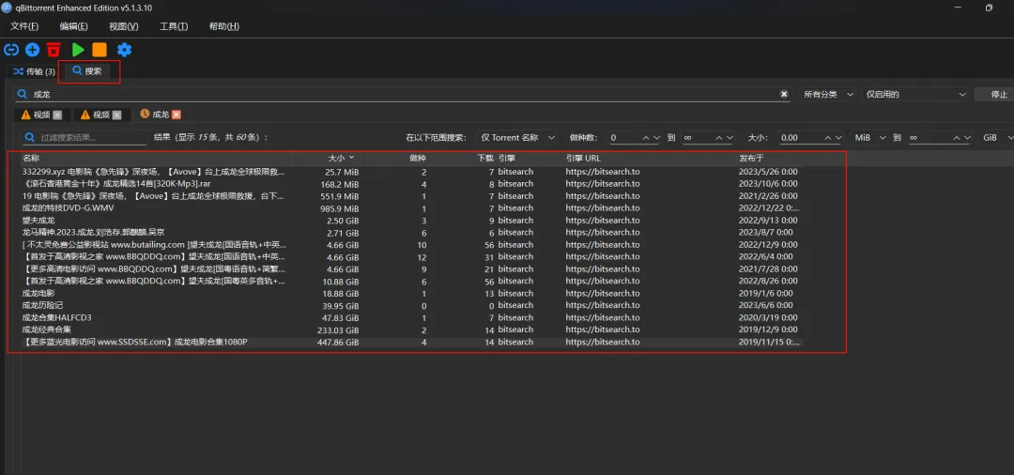This screenshot has height=475, width=1014.
Task: Open the 编辑(E) menu
Action: (74, 26)
